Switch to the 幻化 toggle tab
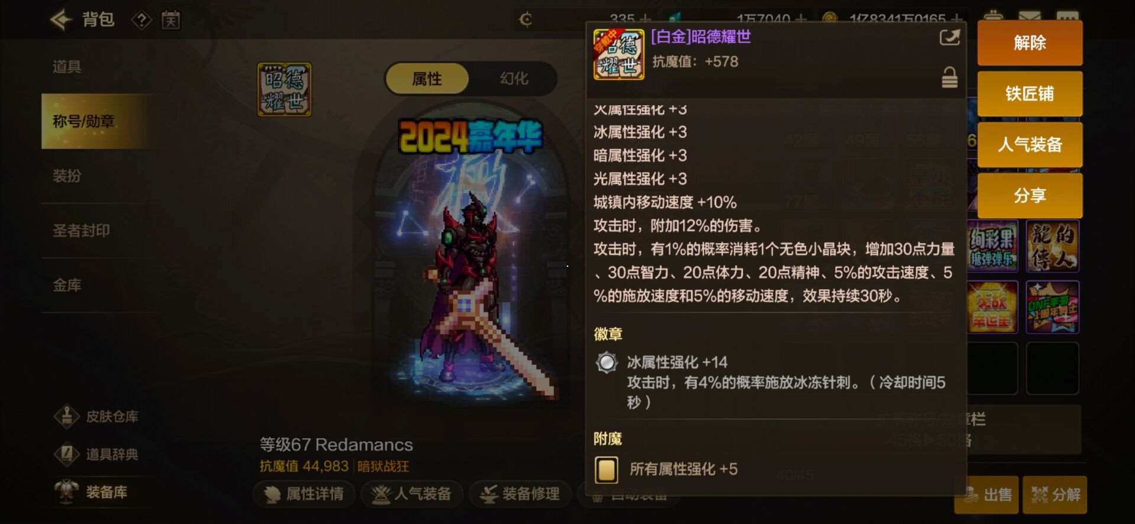The width and height of the screenshot is (1135, 524). pos(514,79)
